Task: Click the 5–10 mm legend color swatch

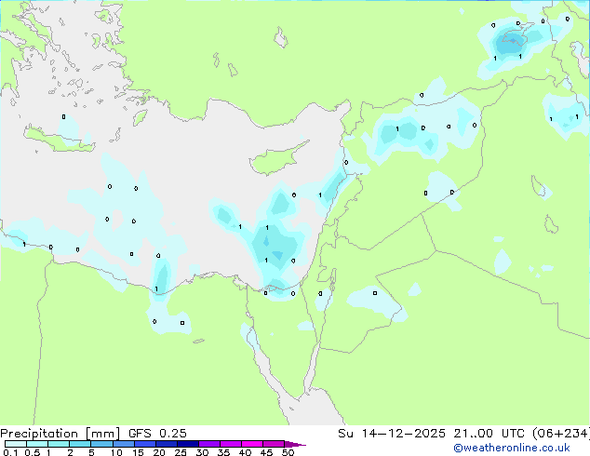Action: tap(101, 444)
